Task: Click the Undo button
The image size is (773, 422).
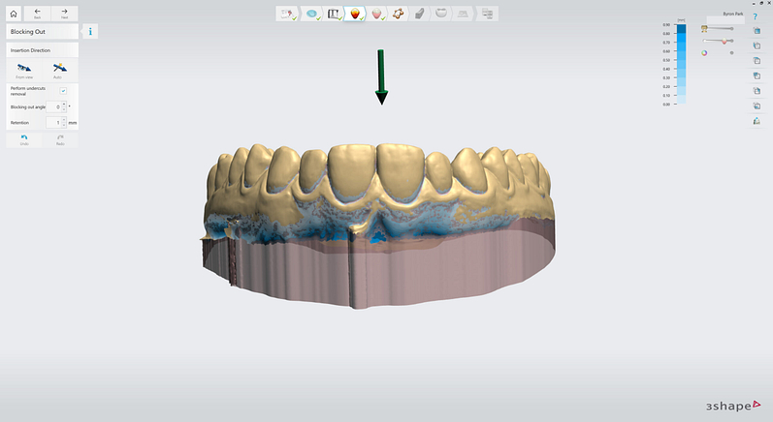Action: [x=23, y=138]
